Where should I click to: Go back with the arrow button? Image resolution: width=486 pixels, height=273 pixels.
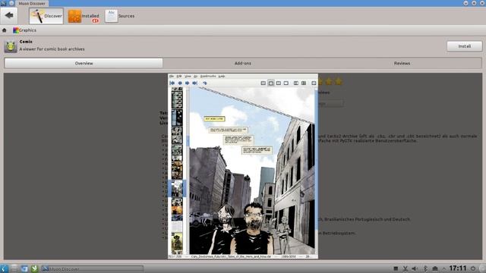coord(8,15)
